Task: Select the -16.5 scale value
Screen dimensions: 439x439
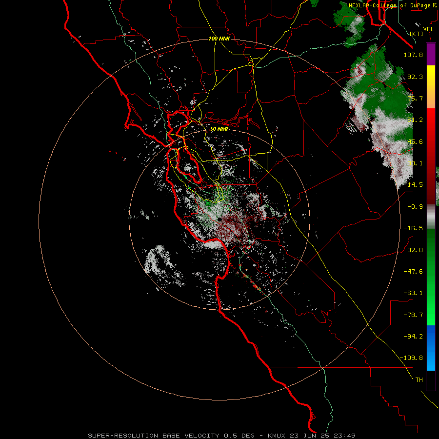Action: [x=413, y=228]
